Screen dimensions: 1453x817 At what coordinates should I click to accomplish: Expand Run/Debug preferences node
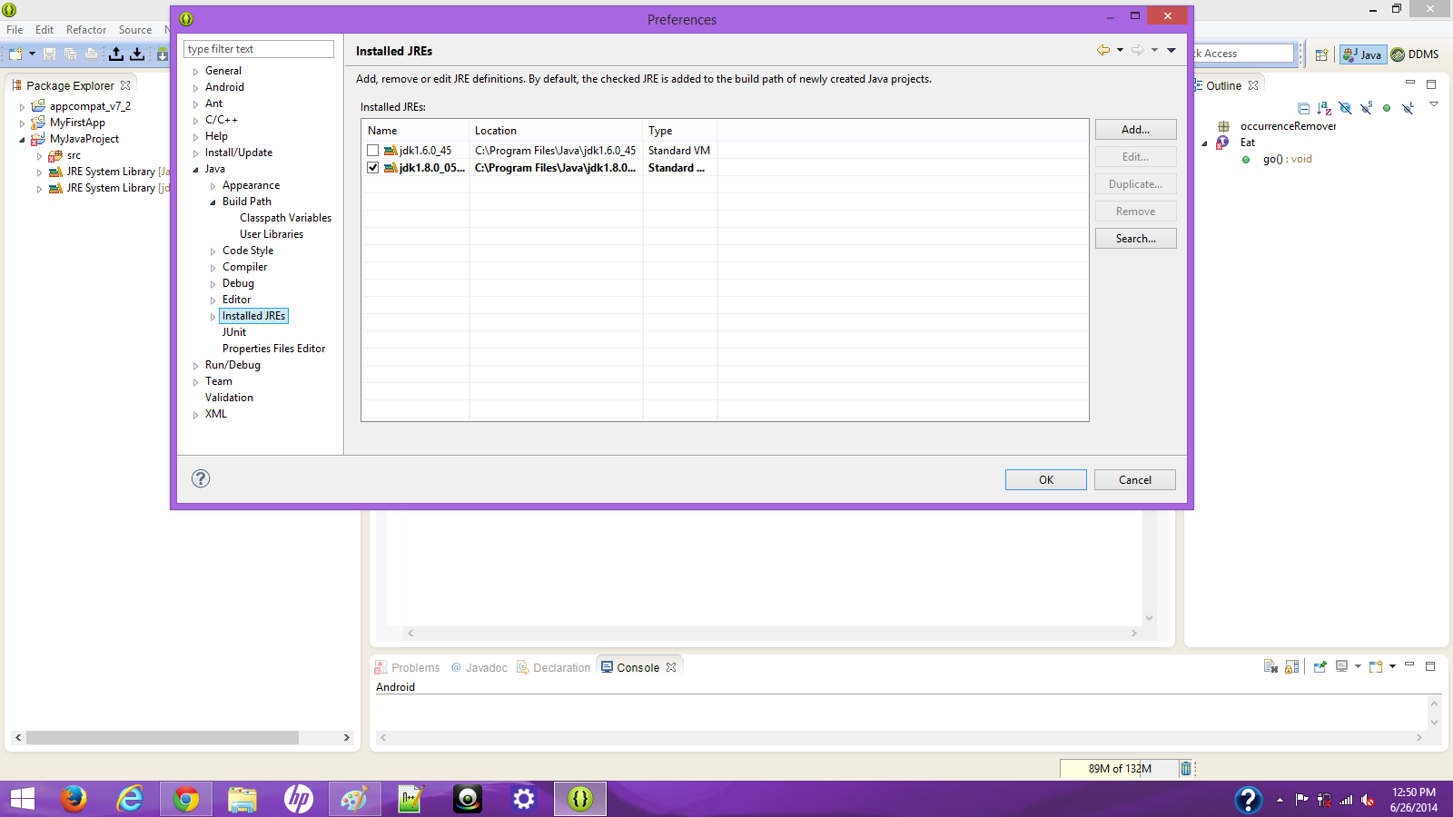pyautogui.click(x=195, y=366)
